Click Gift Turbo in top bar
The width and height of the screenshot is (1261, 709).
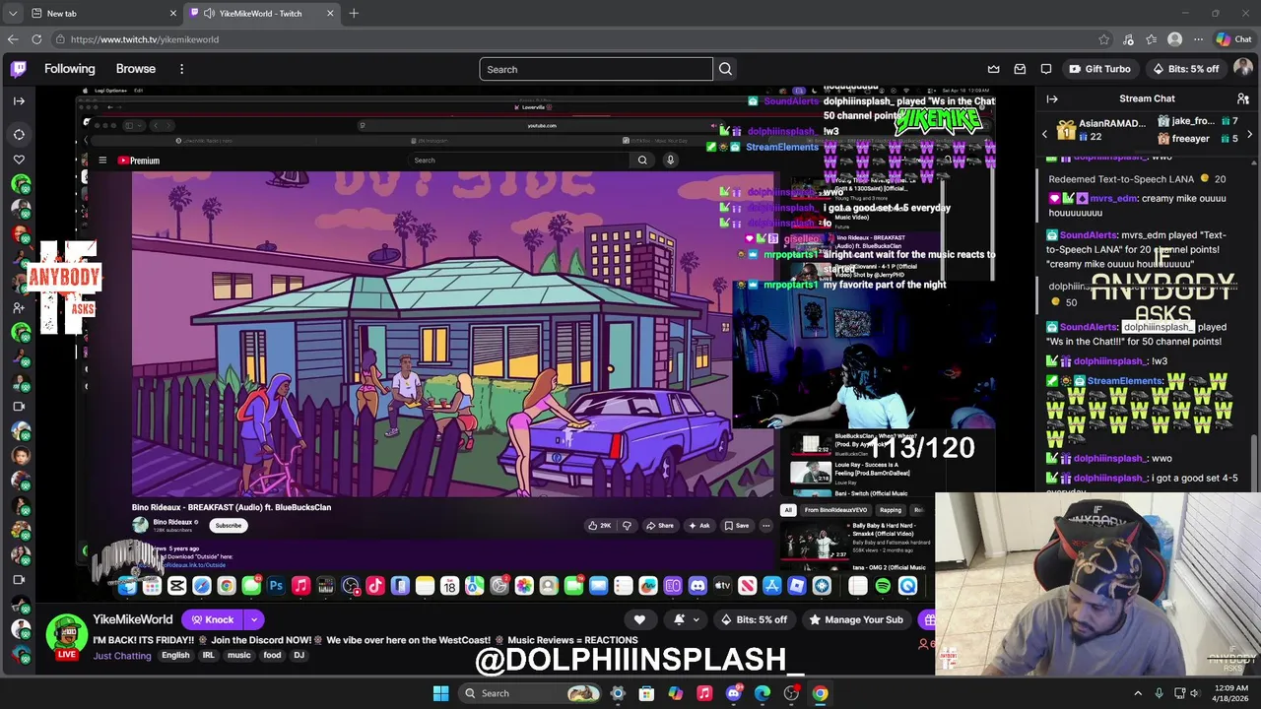tap(1099, 69)
